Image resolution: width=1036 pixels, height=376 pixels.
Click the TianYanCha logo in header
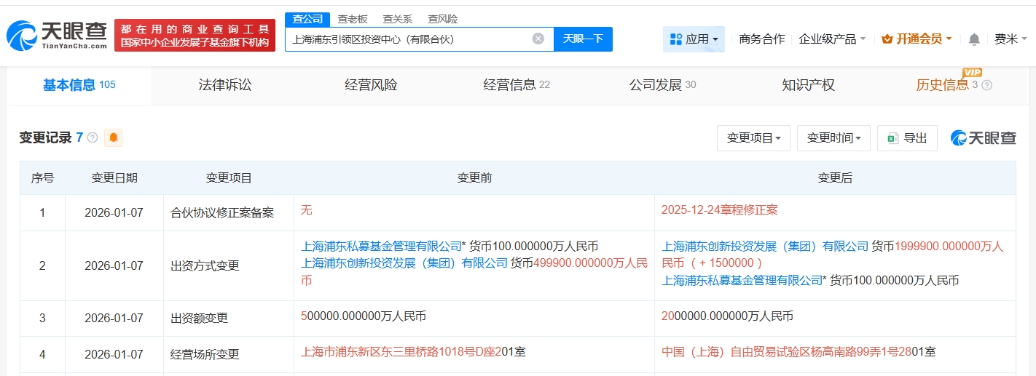coord(57,34)
